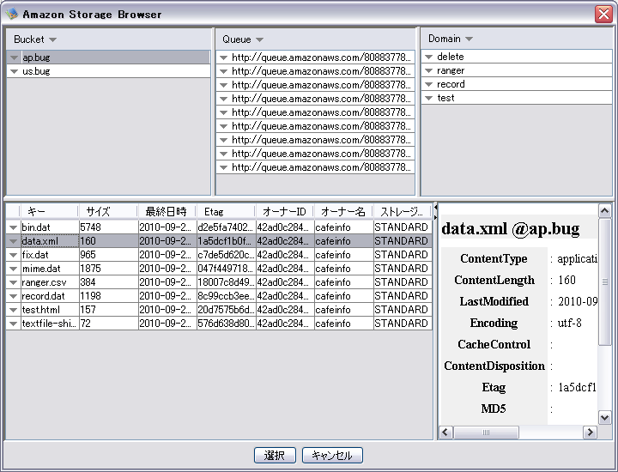Image resolution: width=618 pixels, height=472 pixels.
Task: Select the first queue URL entry
Action: [321, 57]
